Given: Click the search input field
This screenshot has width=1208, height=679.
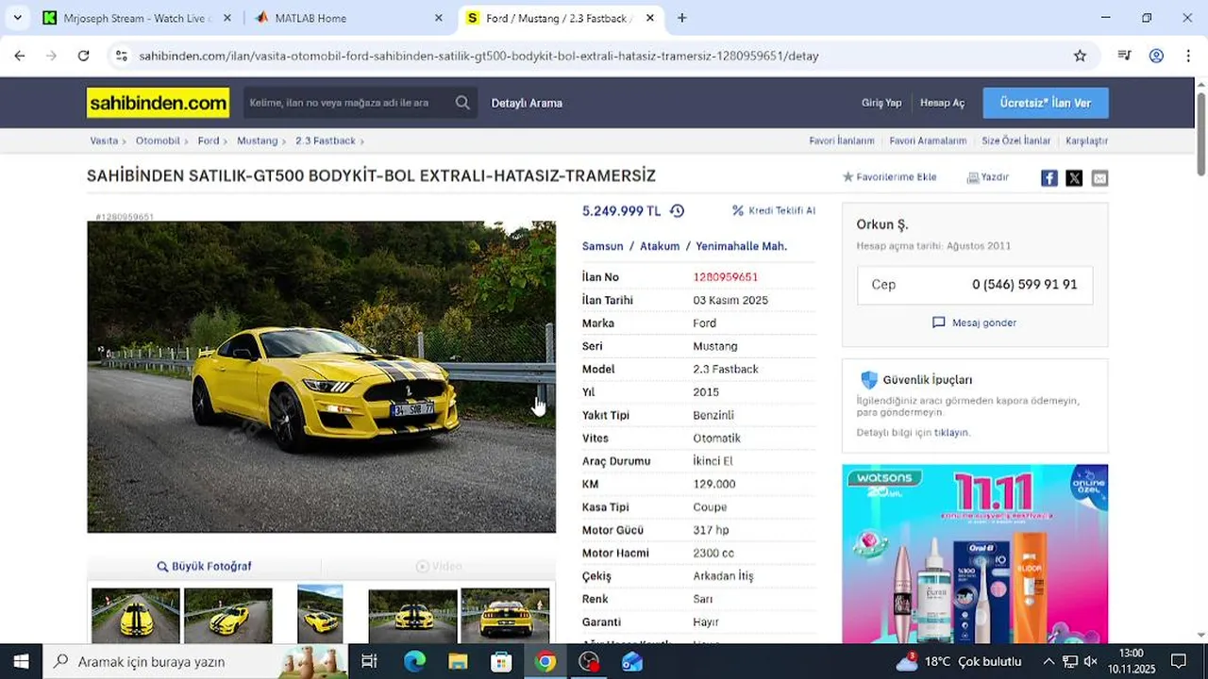Looking at the screenshot, I should 347,103.
